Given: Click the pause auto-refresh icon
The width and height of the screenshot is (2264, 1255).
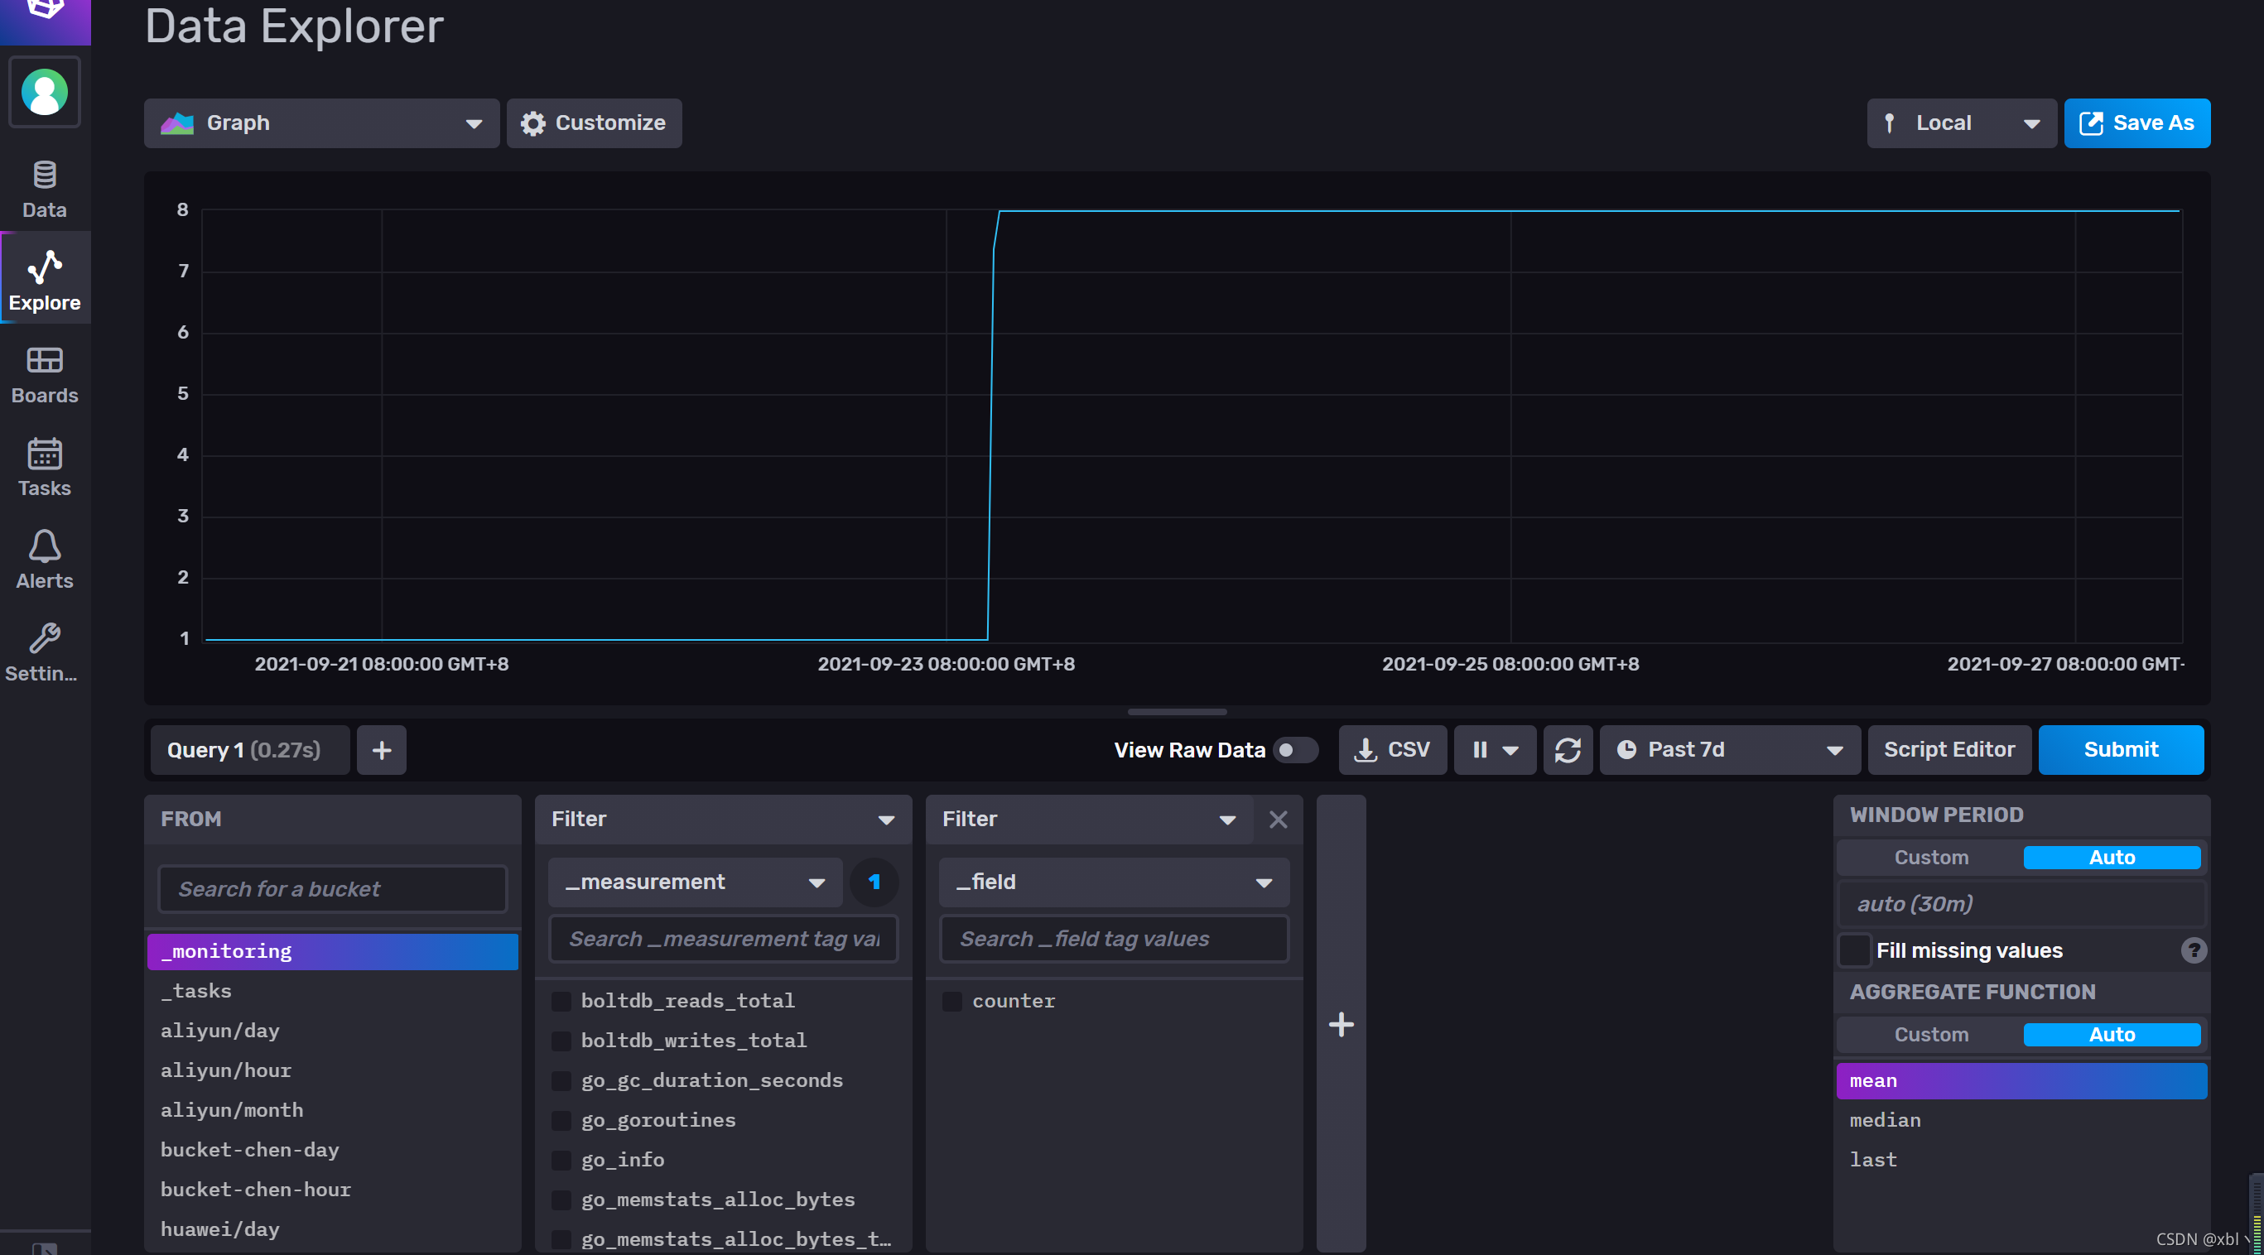Looking at the screenshot, I should pyautogui.click(x=1480, y=750).
